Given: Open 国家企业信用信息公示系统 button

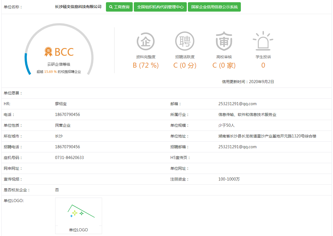Looking at the screenshot, I should pyautogui.click(x=214, y=7).
